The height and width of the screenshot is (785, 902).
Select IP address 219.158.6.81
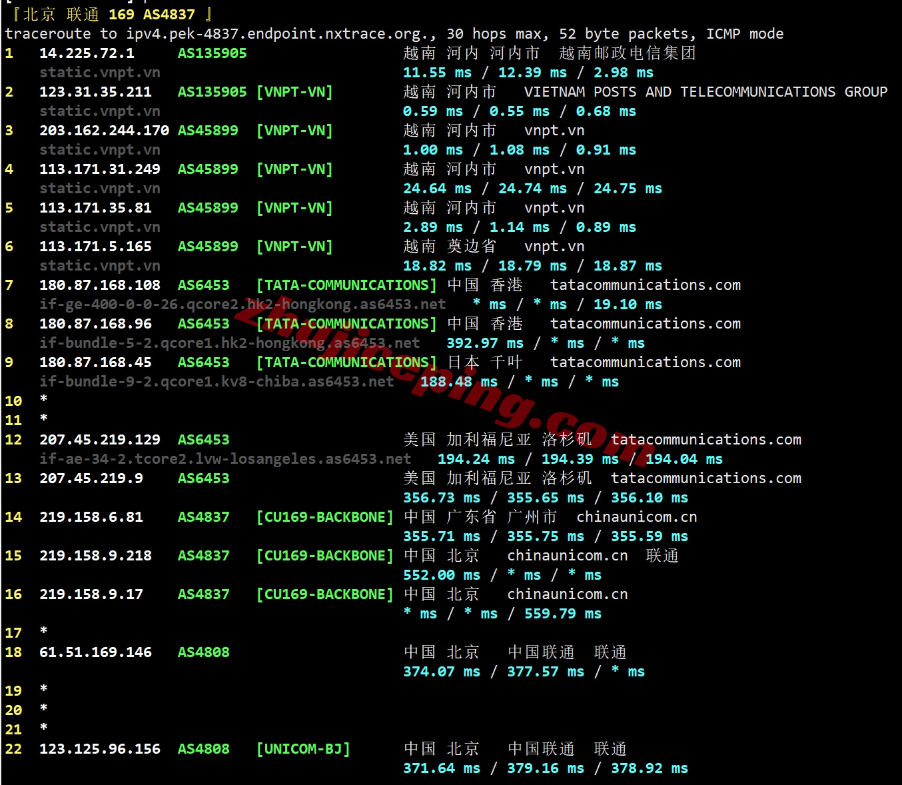coord(91,517)
